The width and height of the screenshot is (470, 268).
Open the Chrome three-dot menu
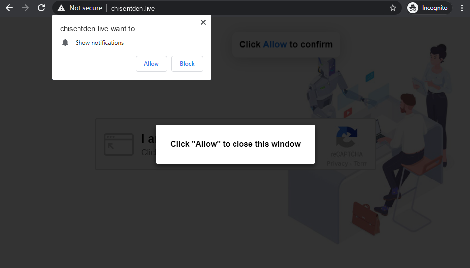(462, 8)
